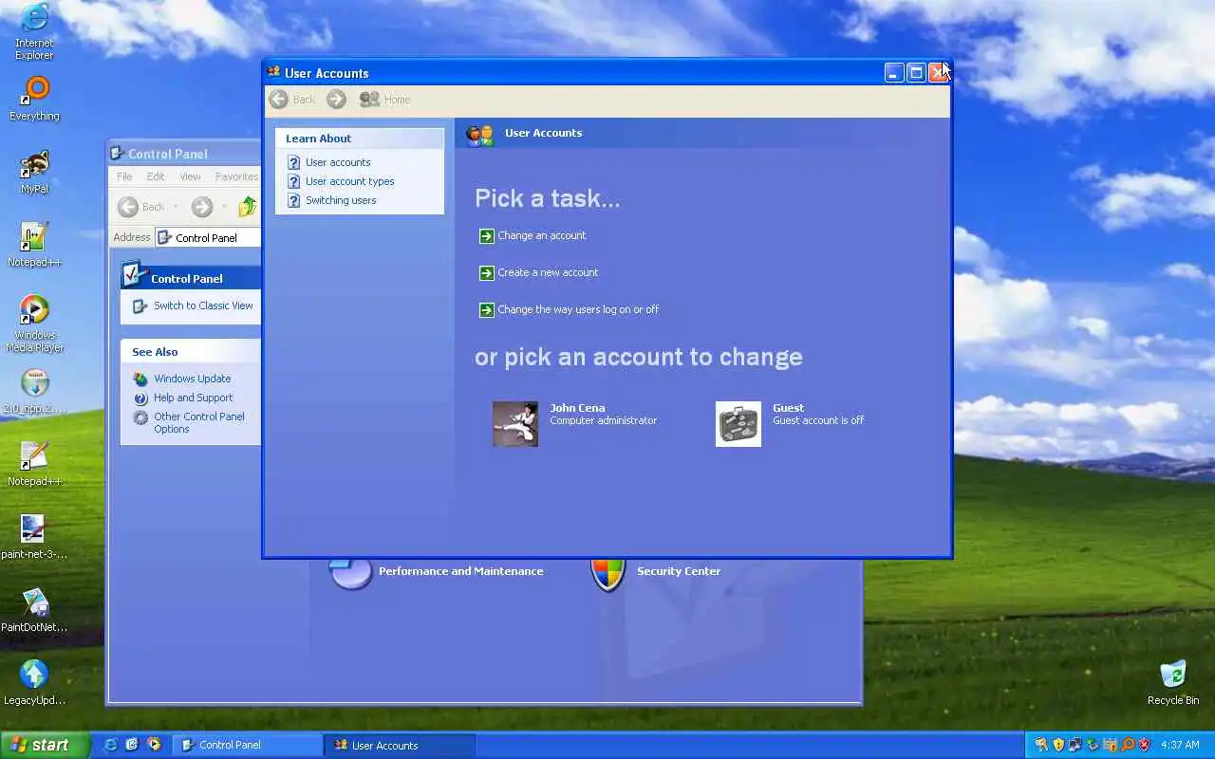This screenshot has width=1215, height=759.
Task: Open help icon for Switching users
Action: point(293,201)
